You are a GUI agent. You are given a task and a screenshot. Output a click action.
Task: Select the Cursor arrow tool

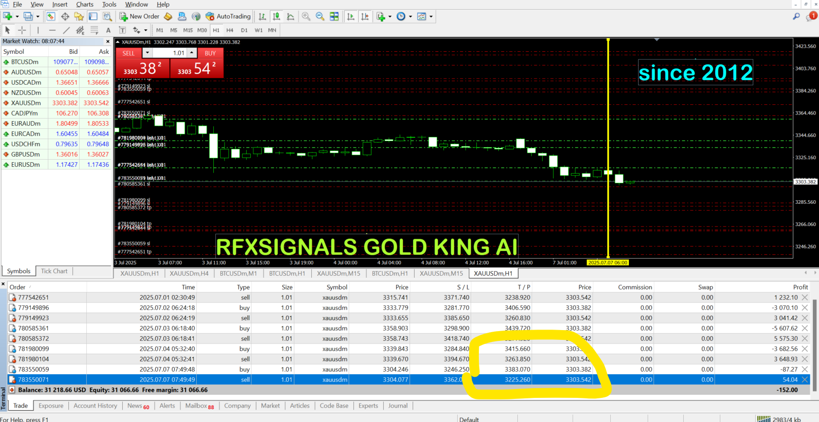coord(8,30)
